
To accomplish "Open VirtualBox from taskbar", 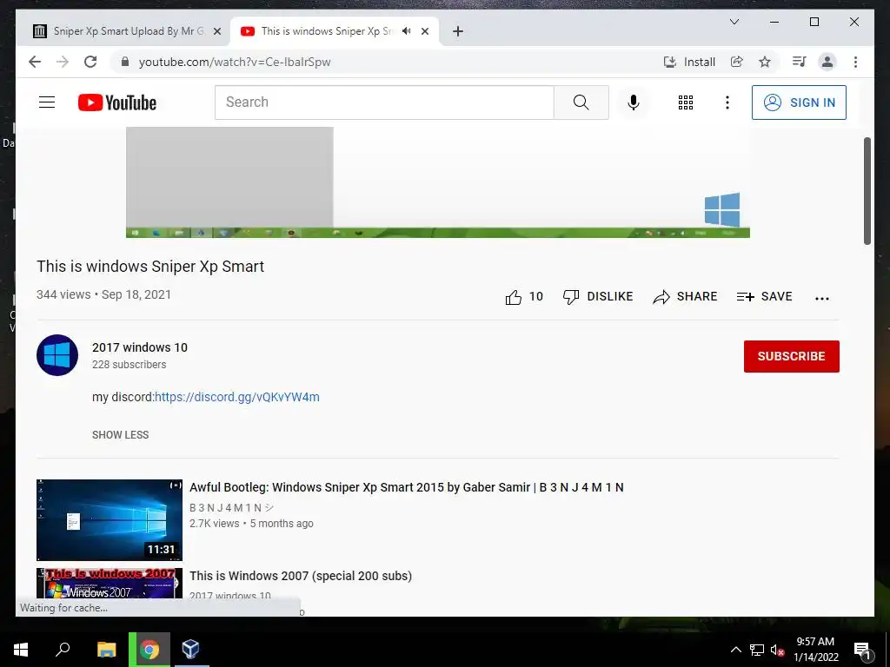I will pos(190,650).
